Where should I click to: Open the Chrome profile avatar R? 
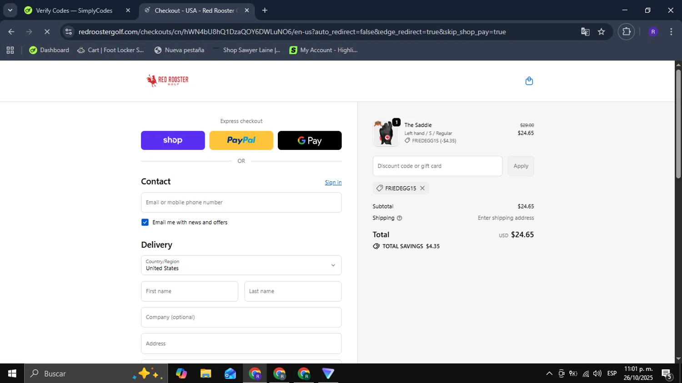(x=653, y=32)
